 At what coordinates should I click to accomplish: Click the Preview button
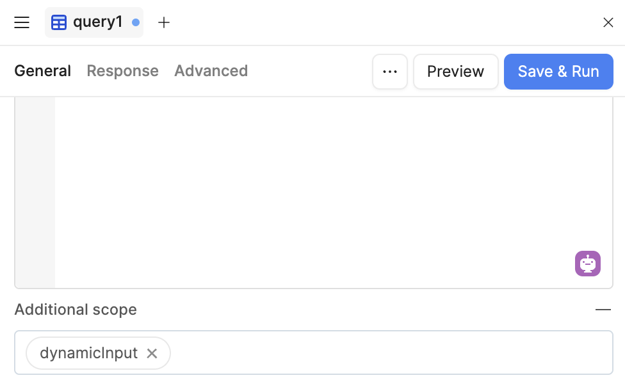point(455,72)
